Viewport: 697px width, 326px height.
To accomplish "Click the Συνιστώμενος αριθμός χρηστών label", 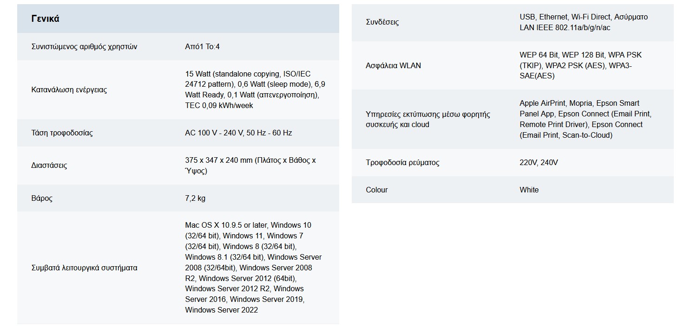I will pos(84,47).
